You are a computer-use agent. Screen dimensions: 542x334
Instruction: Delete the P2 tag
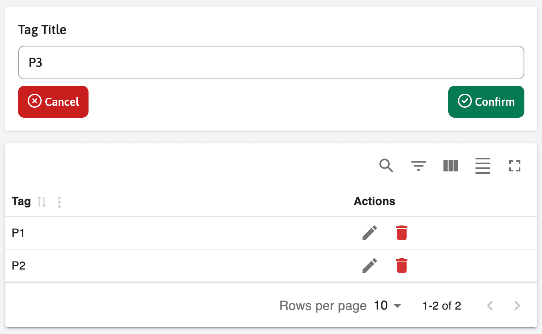pos(401,266)
